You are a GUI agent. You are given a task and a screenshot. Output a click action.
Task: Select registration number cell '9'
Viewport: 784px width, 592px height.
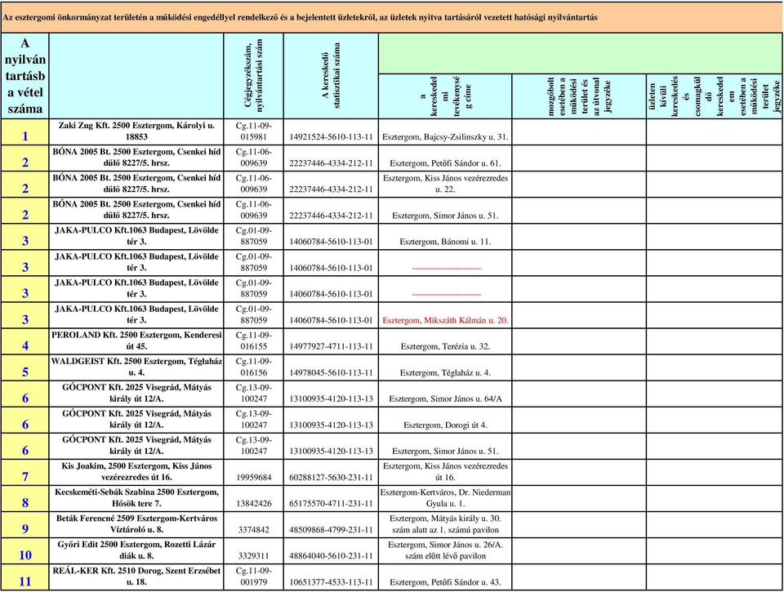pyautogui.click(x=25, y=525)
